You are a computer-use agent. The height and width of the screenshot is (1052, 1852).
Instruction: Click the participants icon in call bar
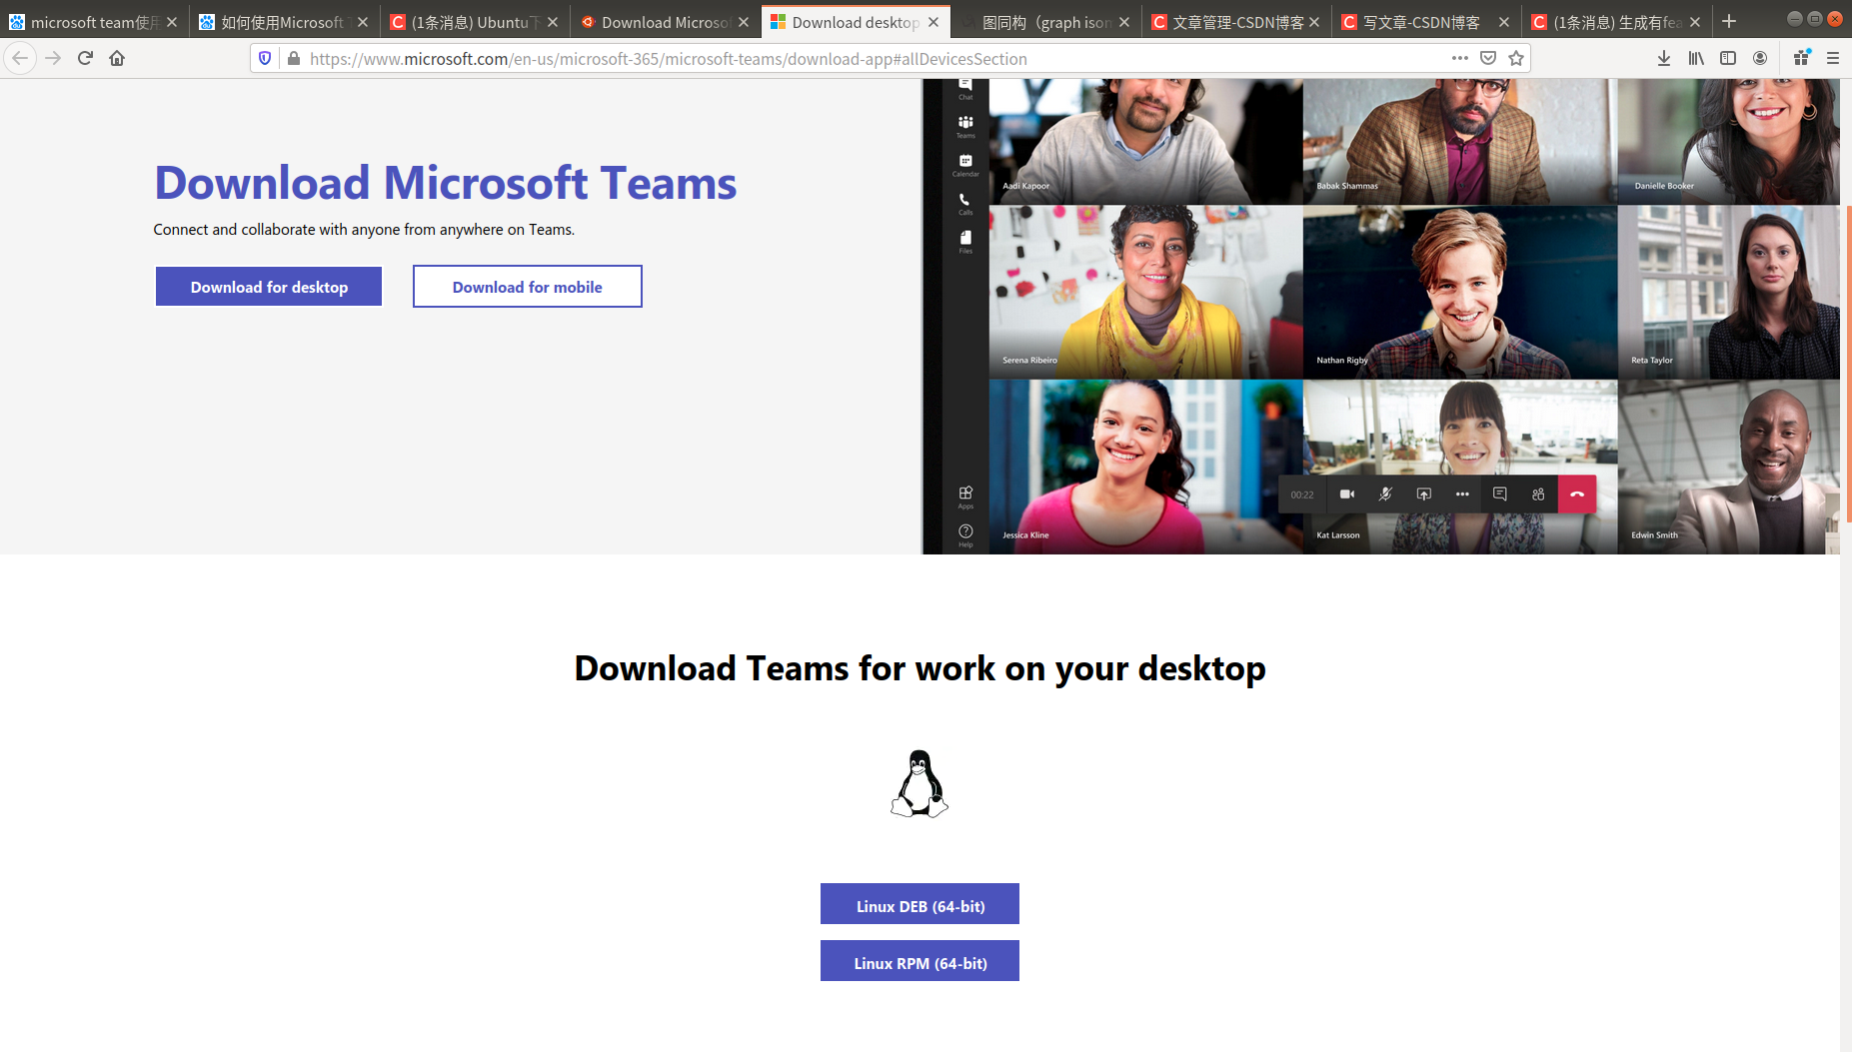(1538, 495)
